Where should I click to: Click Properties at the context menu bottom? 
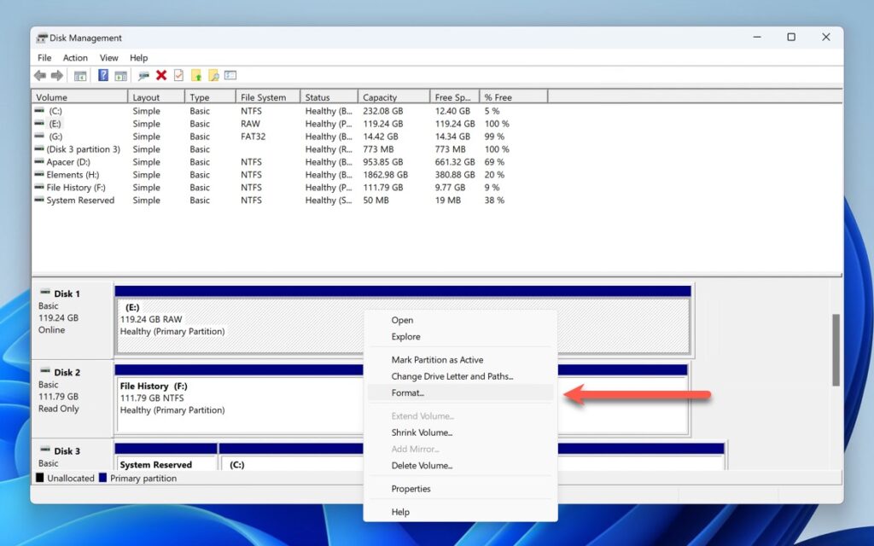411,488
